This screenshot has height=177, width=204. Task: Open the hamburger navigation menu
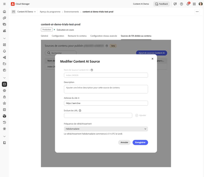coord(4,4)
